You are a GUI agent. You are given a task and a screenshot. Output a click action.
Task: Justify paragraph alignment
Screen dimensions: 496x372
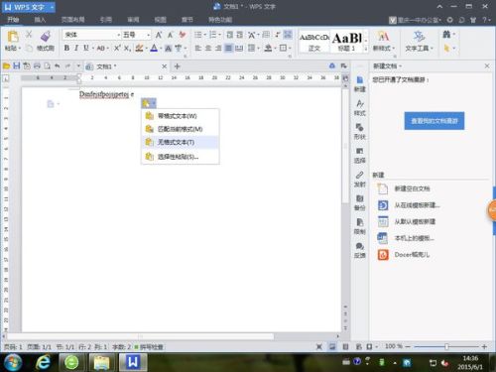228,48
